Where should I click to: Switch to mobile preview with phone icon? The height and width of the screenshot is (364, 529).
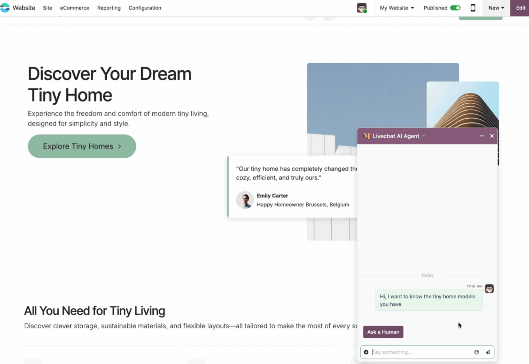point(473,8)
